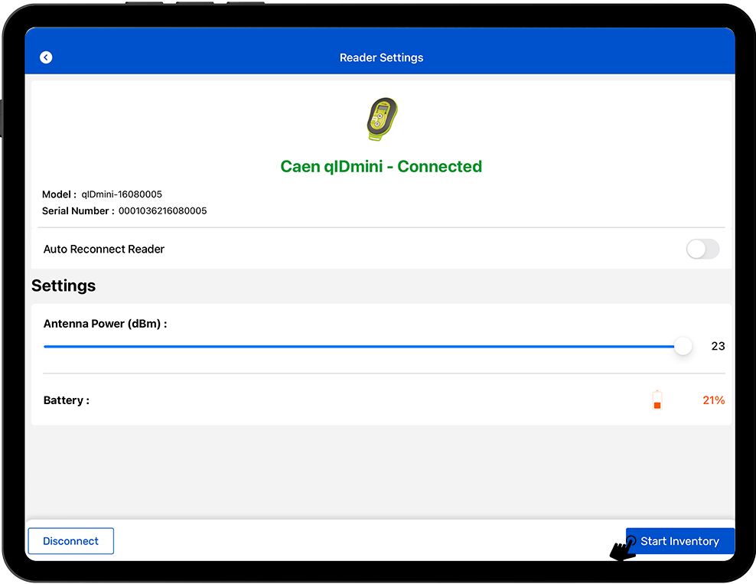This screenshot has height=584, width=756.
Task: Tap the serial number 0001036216080005
Action: [162, 210]
